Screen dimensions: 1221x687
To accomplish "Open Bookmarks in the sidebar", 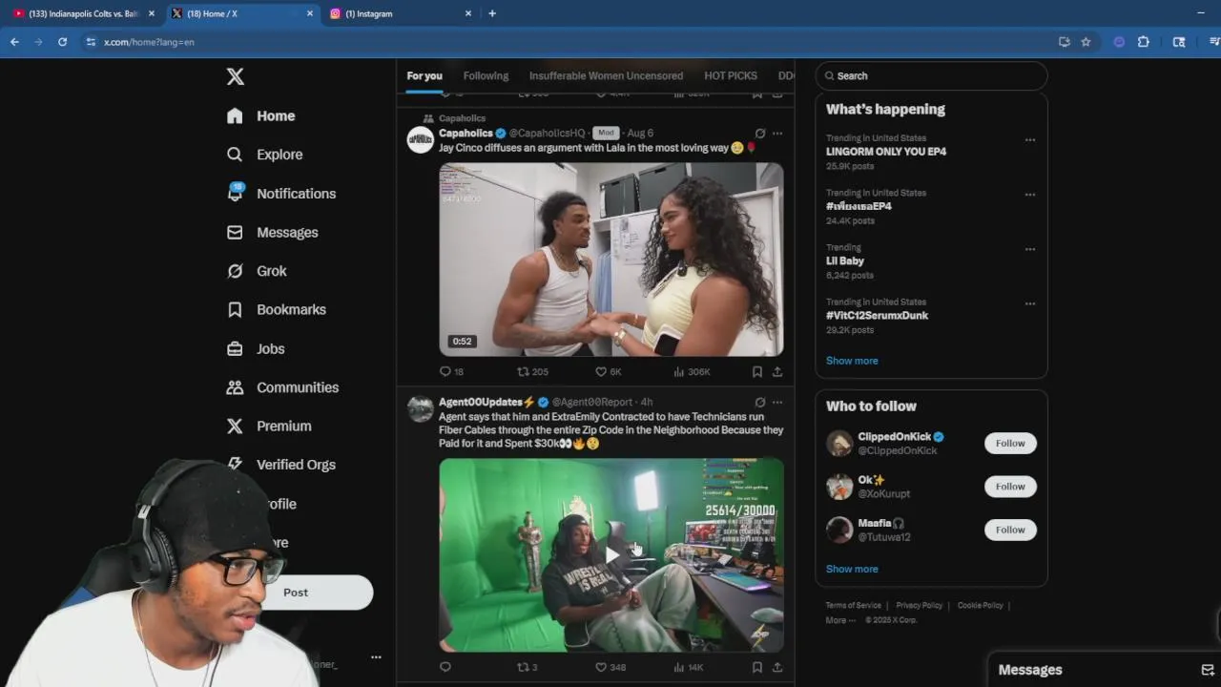I will (277, 309).
